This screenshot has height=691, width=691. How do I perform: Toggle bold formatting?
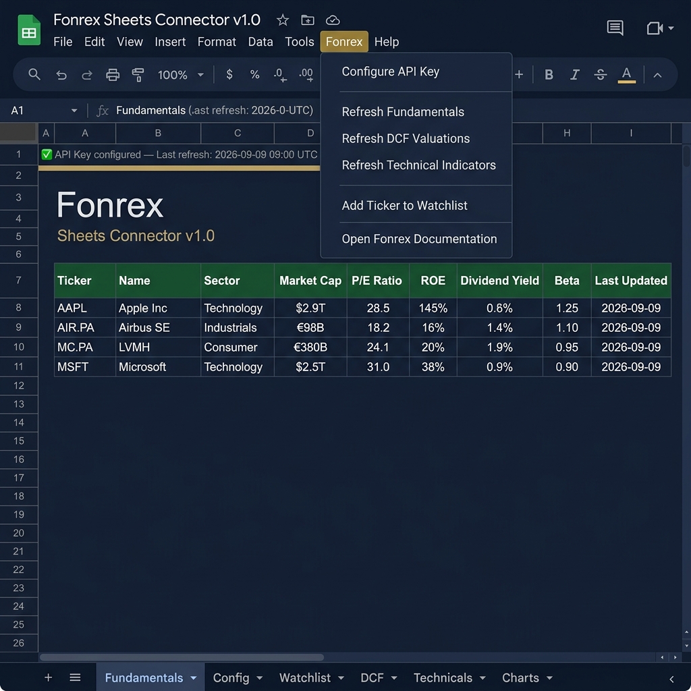point(549,75)
